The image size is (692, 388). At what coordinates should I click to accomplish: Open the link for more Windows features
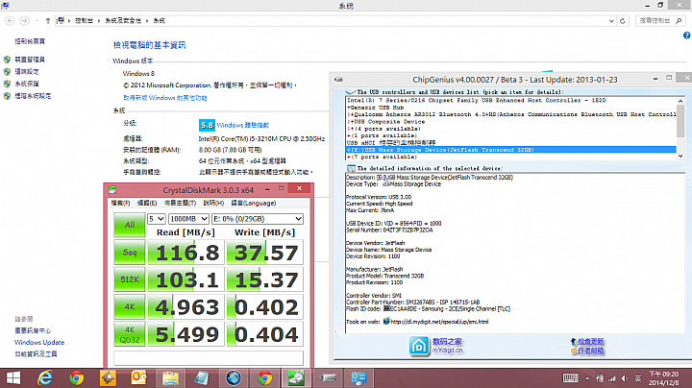[x=165, y=98]
